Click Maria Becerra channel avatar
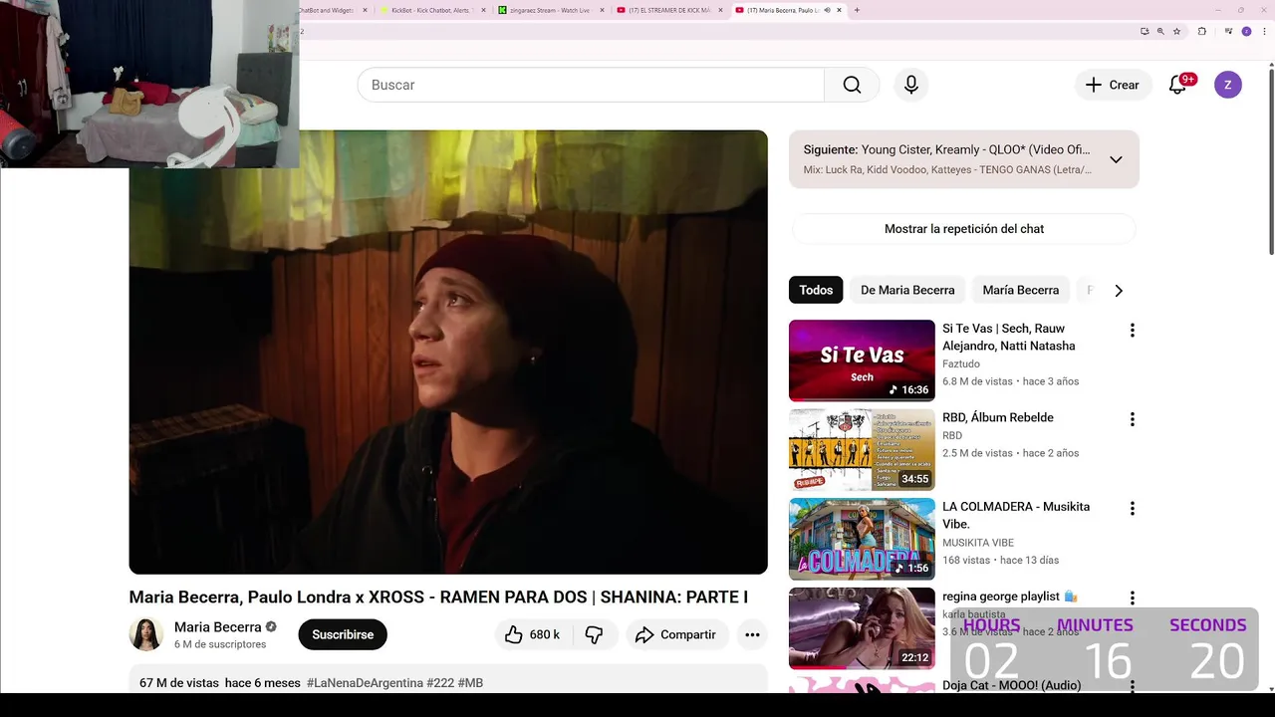Screen dimensions: 1275x717 [146, 634]
